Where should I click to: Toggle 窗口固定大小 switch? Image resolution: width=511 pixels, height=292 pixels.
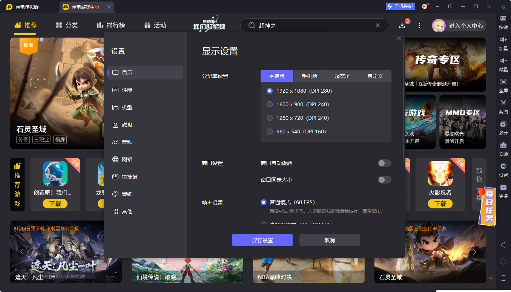(x=385, y=180)
